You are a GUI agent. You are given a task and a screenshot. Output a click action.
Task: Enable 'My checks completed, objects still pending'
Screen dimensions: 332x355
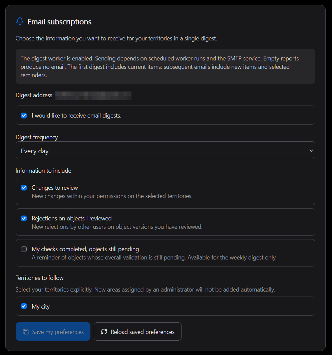pos(24,249)
